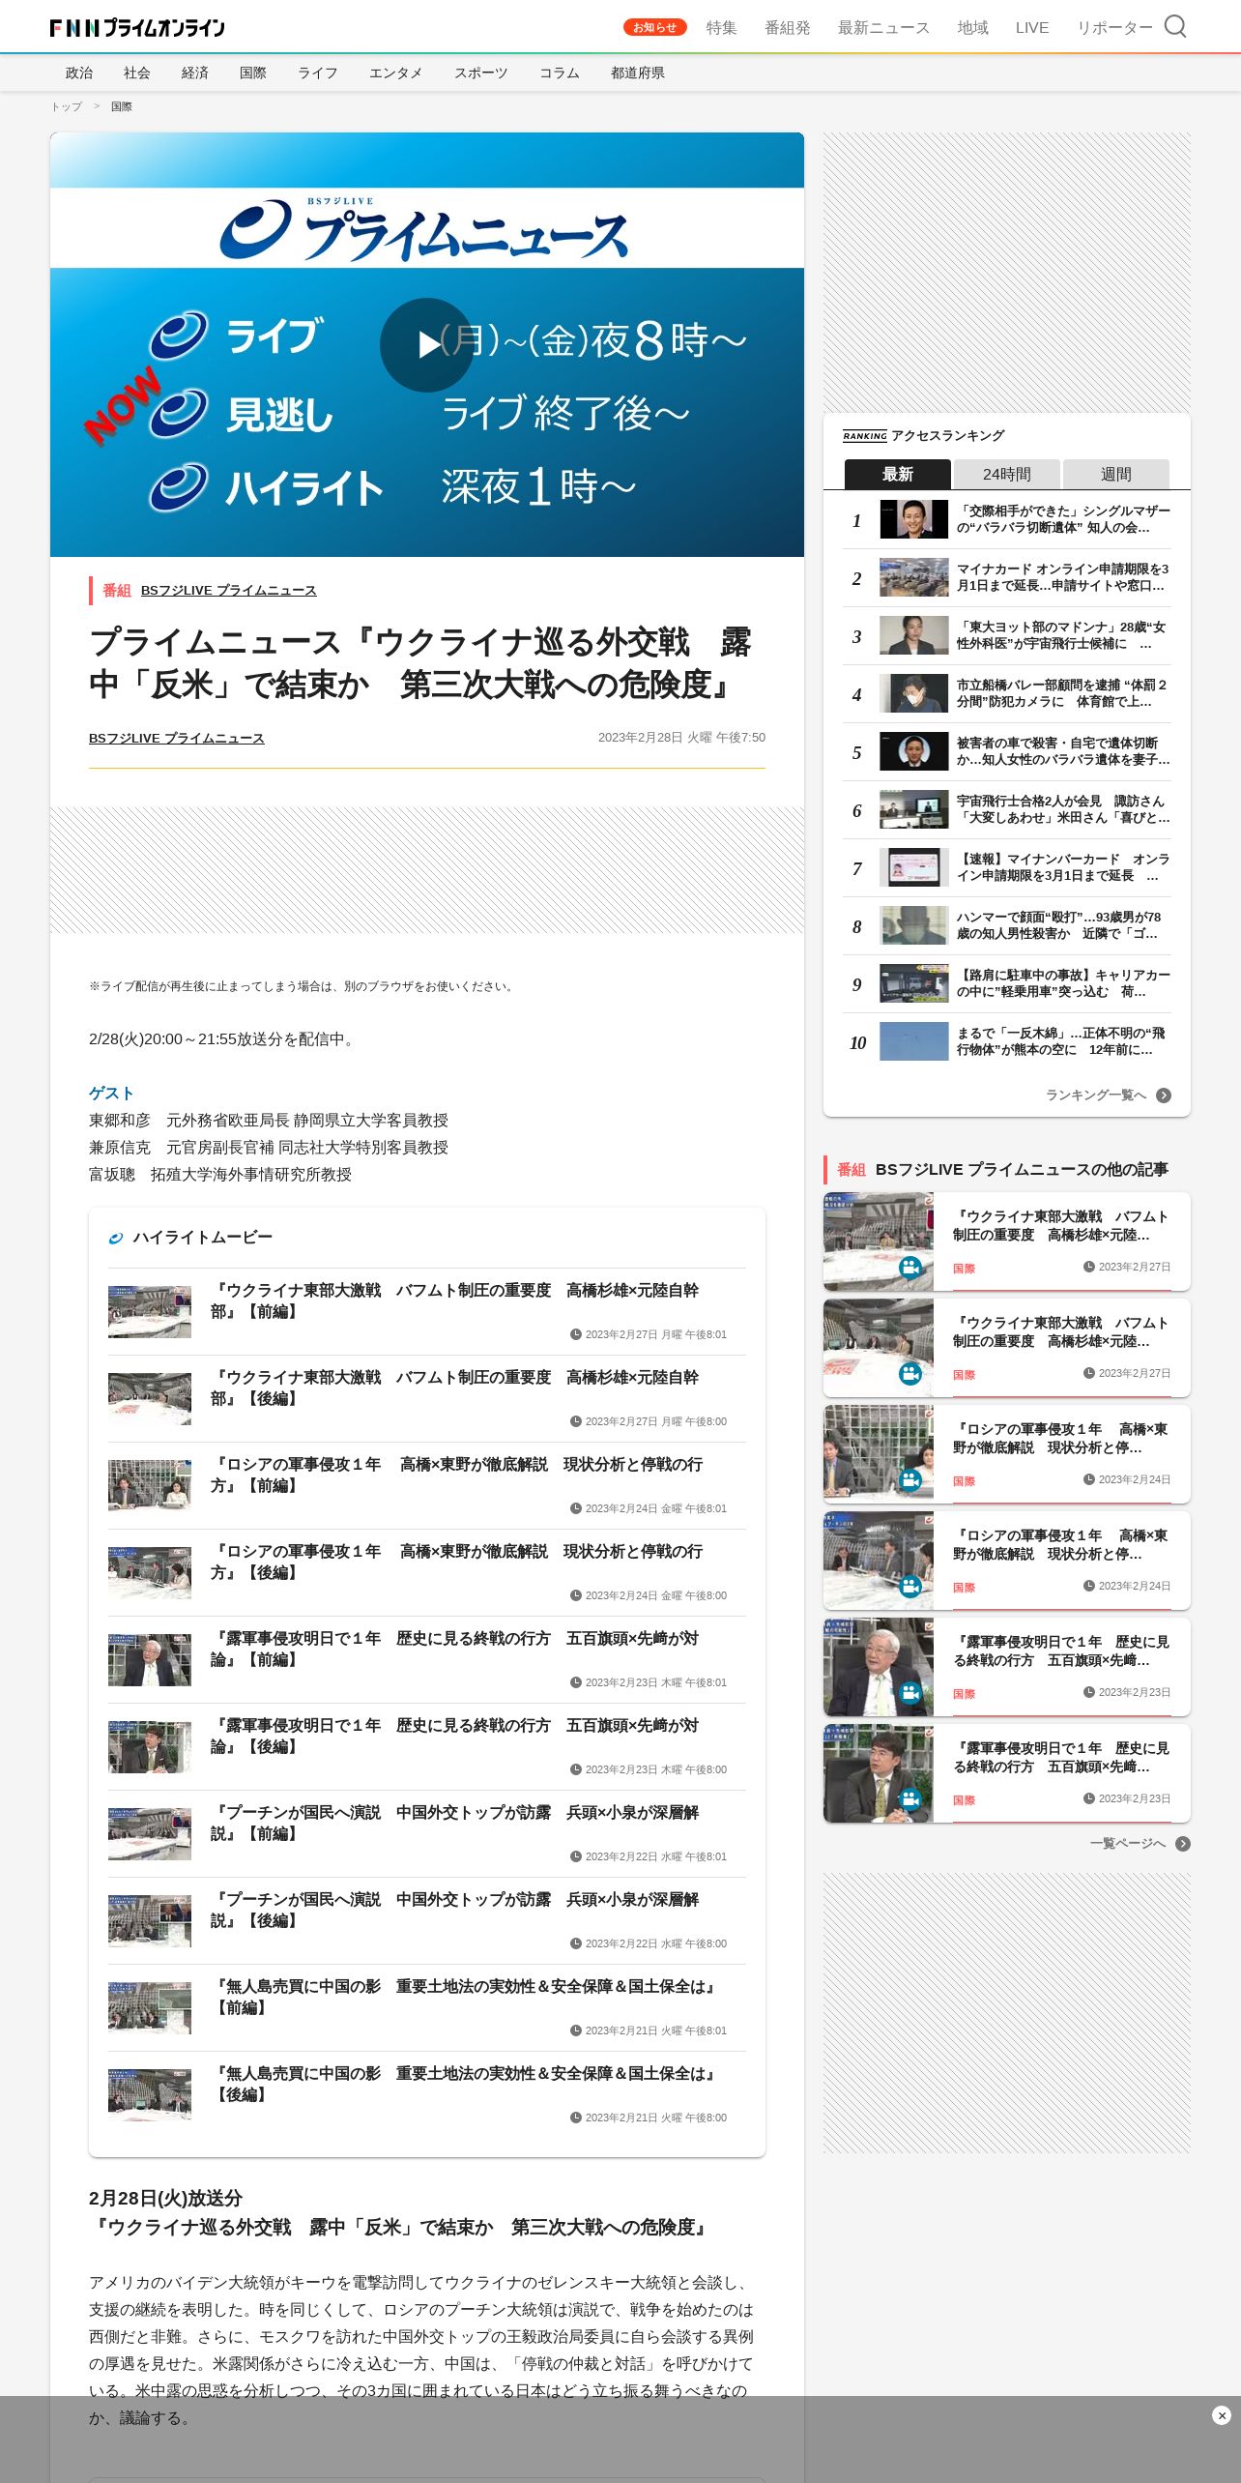Click the FNN Prime Online logo
Image resolution: width=1241 pixels, height=2483 pixels.
point(137,28)
